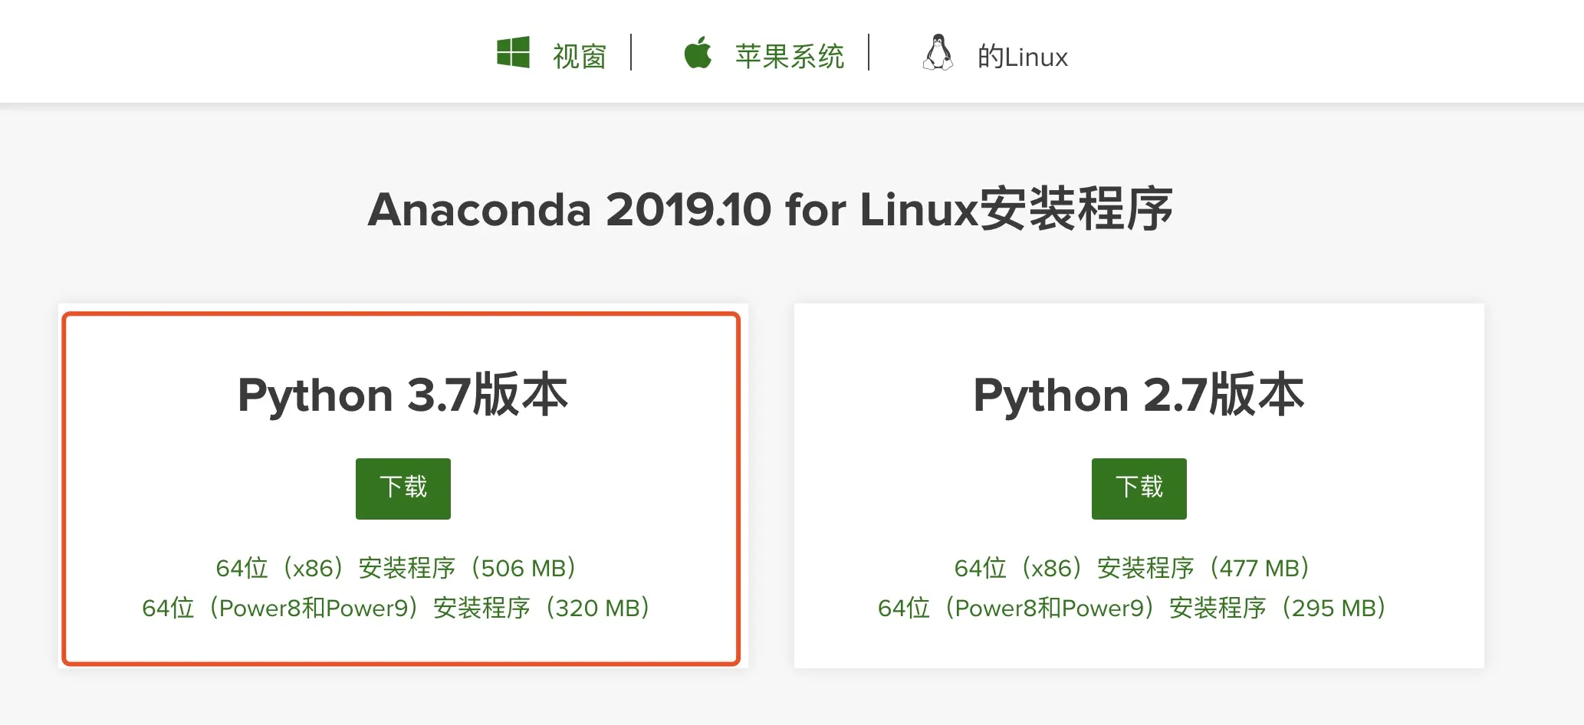Click the Apple logo icon
The height and width of the screenshot is (725, 1584).
click(698, 53)
